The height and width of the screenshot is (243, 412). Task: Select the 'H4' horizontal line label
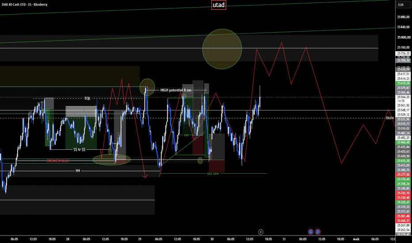pos(78,171)
